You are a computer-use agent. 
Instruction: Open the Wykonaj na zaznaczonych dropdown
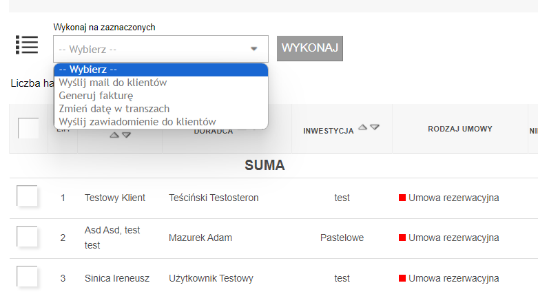(x=161, y=49)
